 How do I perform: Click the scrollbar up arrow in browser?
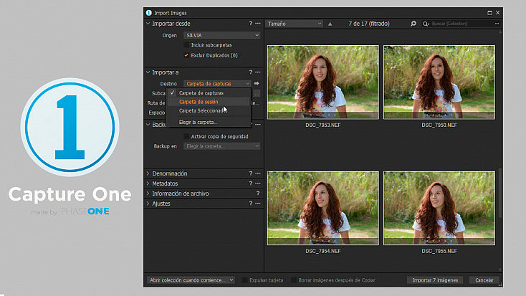pos(500,32)
